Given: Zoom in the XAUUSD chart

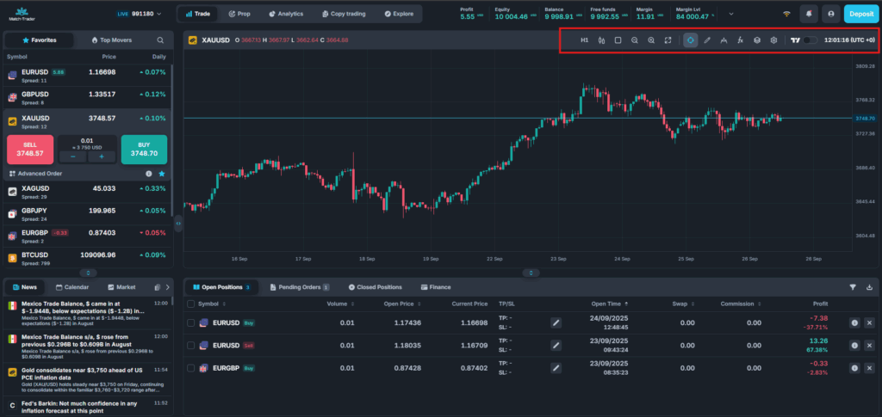Looking at the screenshot, I should pyautogui.click(x=651, y=40).
